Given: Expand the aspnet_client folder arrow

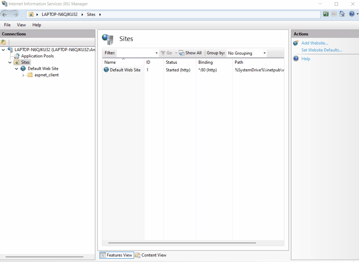Looking at the screenshot, I should [23, 75].
